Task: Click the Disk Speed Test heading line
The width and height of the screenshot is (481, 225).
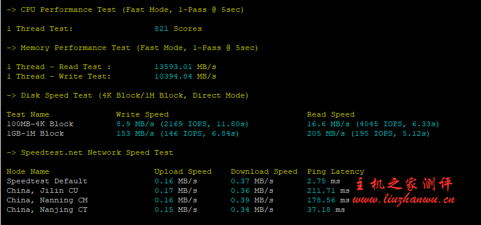Action: point(128,95)
